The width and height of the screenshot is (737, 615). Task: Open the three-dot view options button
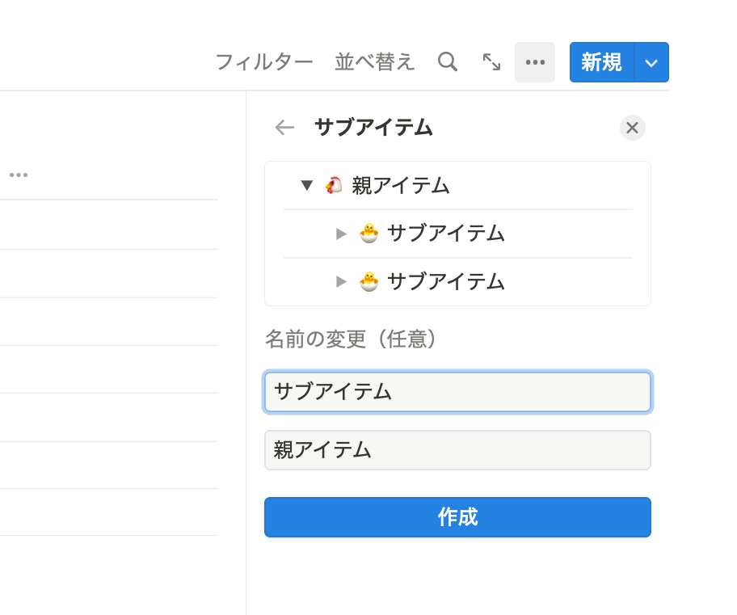click(x=535, y=62)
